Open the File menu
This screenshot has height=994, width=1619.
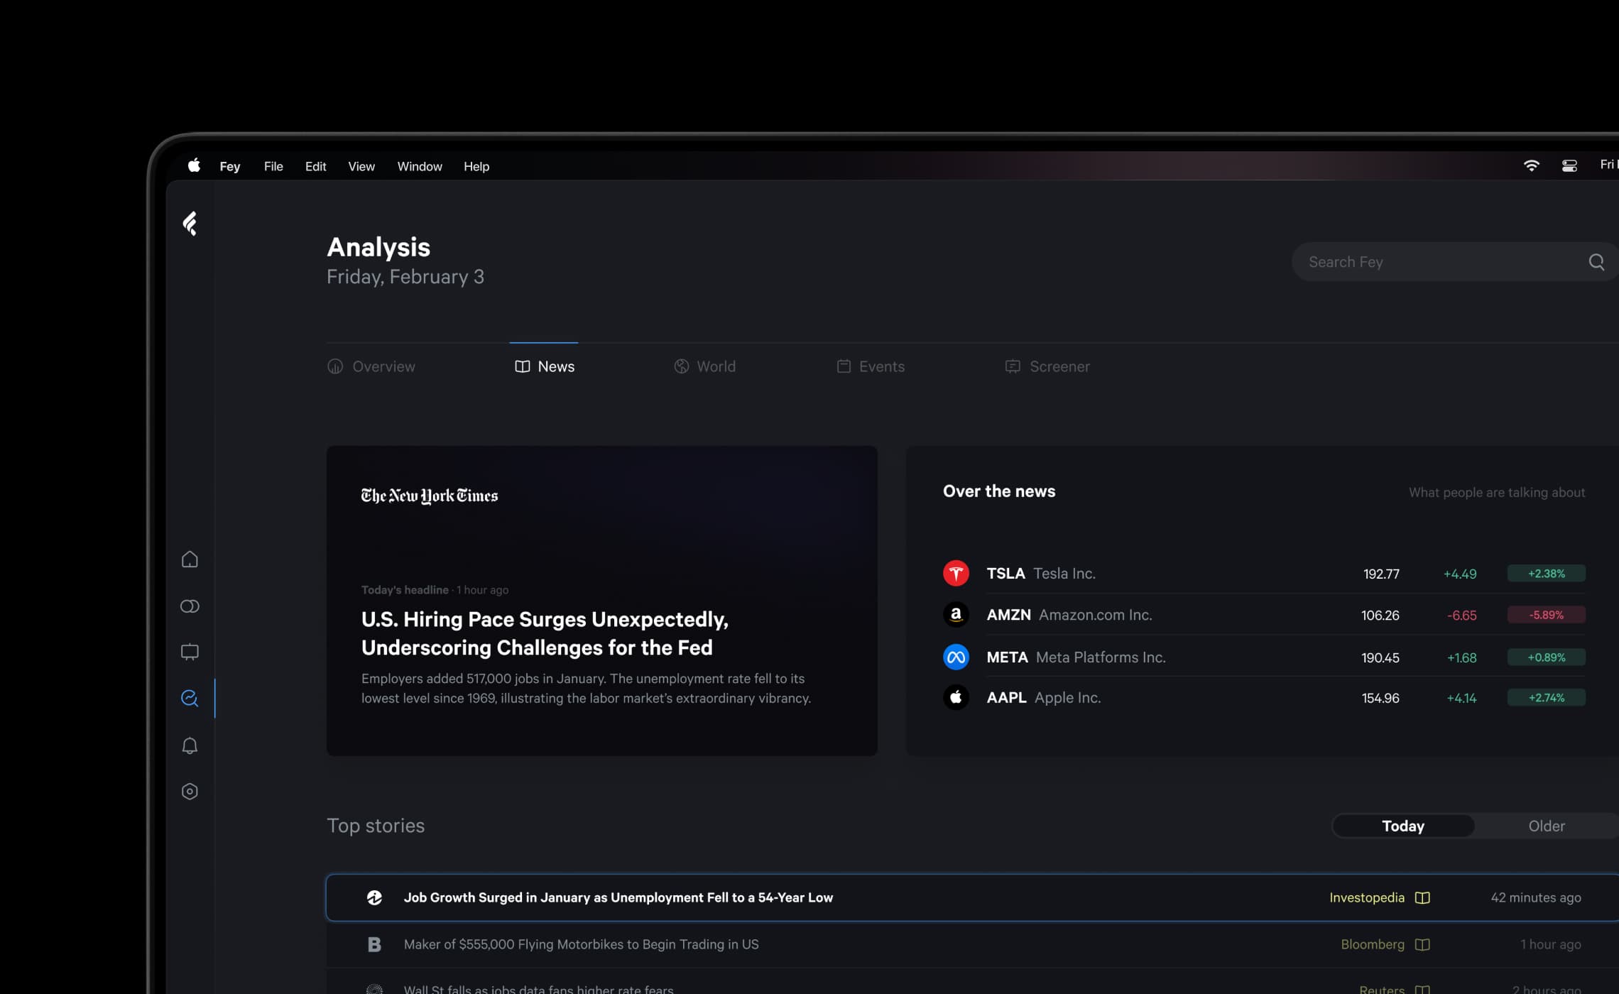pyautogui.click(x=273, y=166)
